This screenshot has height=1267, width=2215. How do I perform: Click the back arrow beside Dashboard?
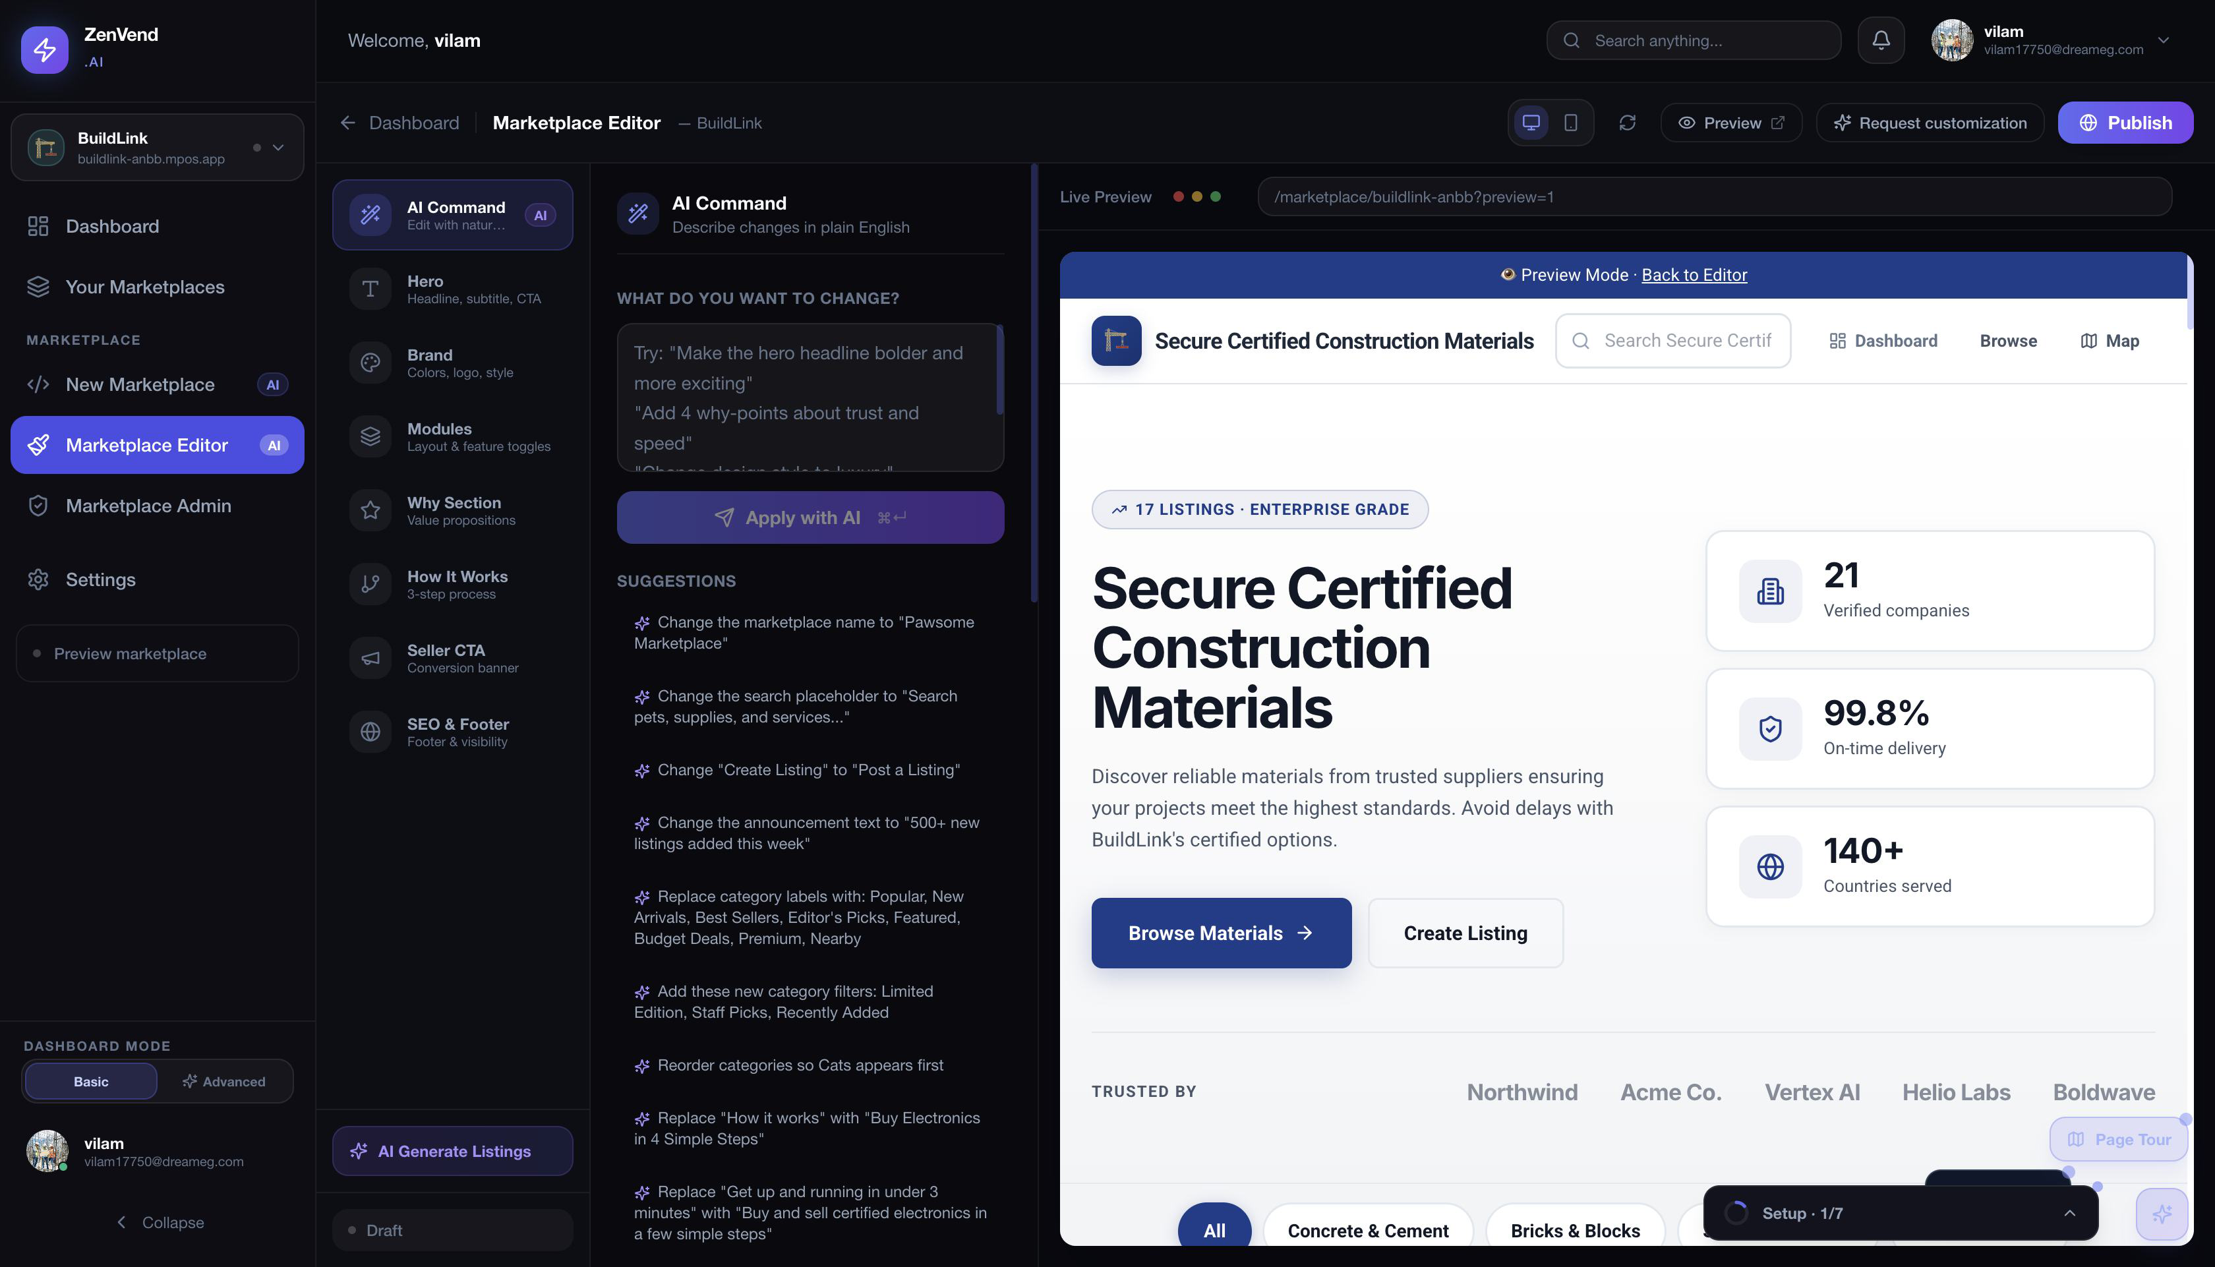coord(348,123)
